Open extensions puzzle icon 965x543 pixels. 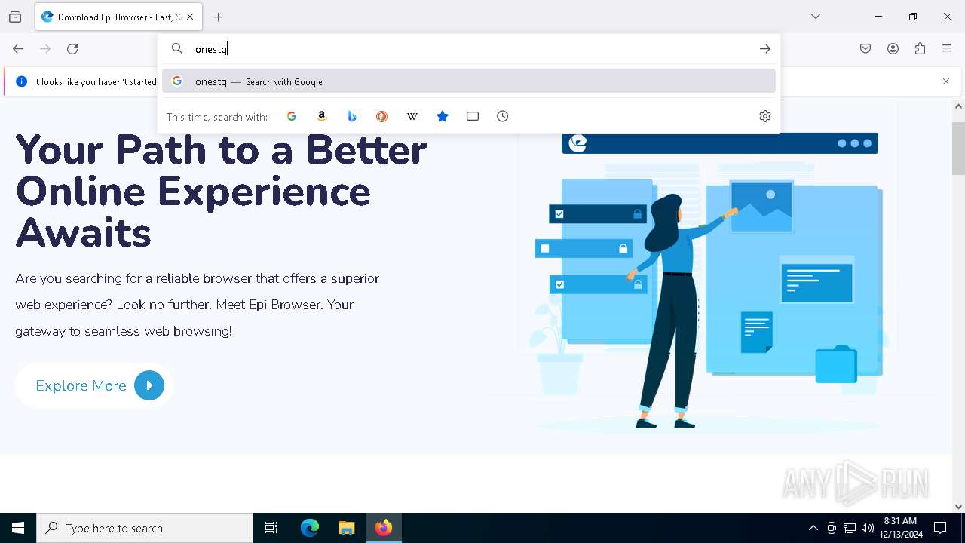[x=920, y=49]
